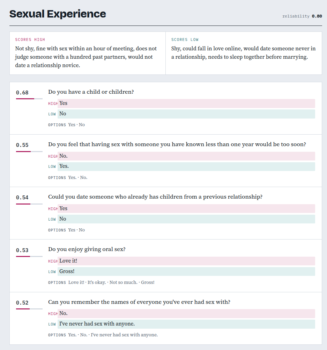Image resolution: width=327 pixels, height=350 pixels.
Task: Click the 0.68 correlation bar
Action: 29,99
